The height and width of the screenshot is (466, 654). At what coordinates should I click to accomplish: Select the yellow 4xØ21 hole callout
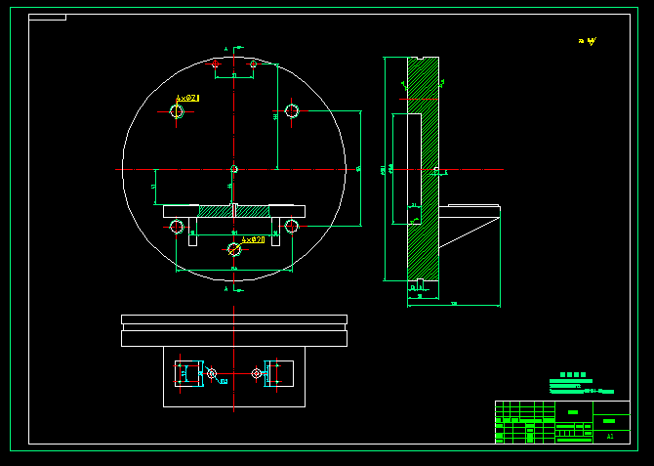pyautogui.click(x=187, y=98)
